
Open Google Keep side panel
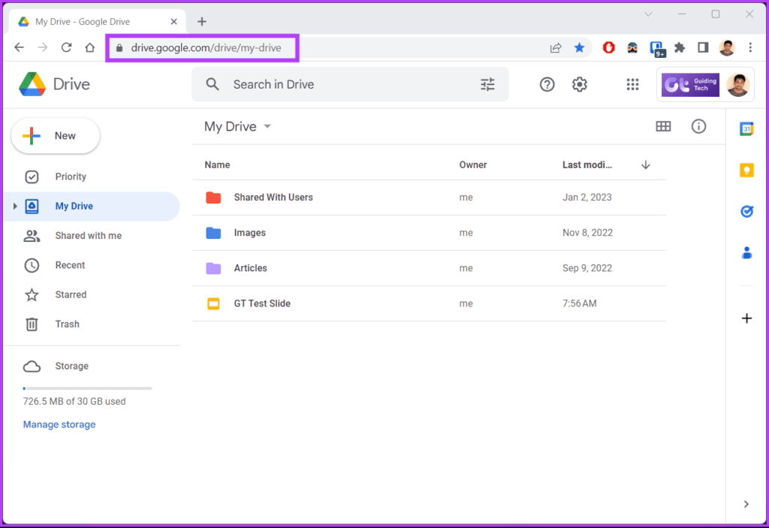pyautogui.click(x=746, y=170)
